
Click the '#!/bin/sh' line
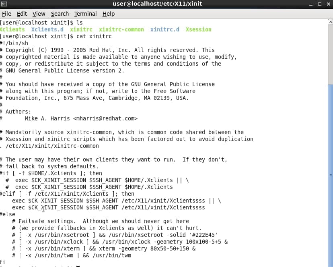tap(14, 43)
